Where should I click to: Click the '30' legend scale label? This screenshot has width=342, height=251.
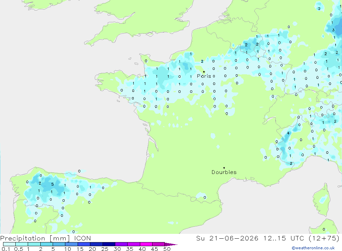point(117,249)
